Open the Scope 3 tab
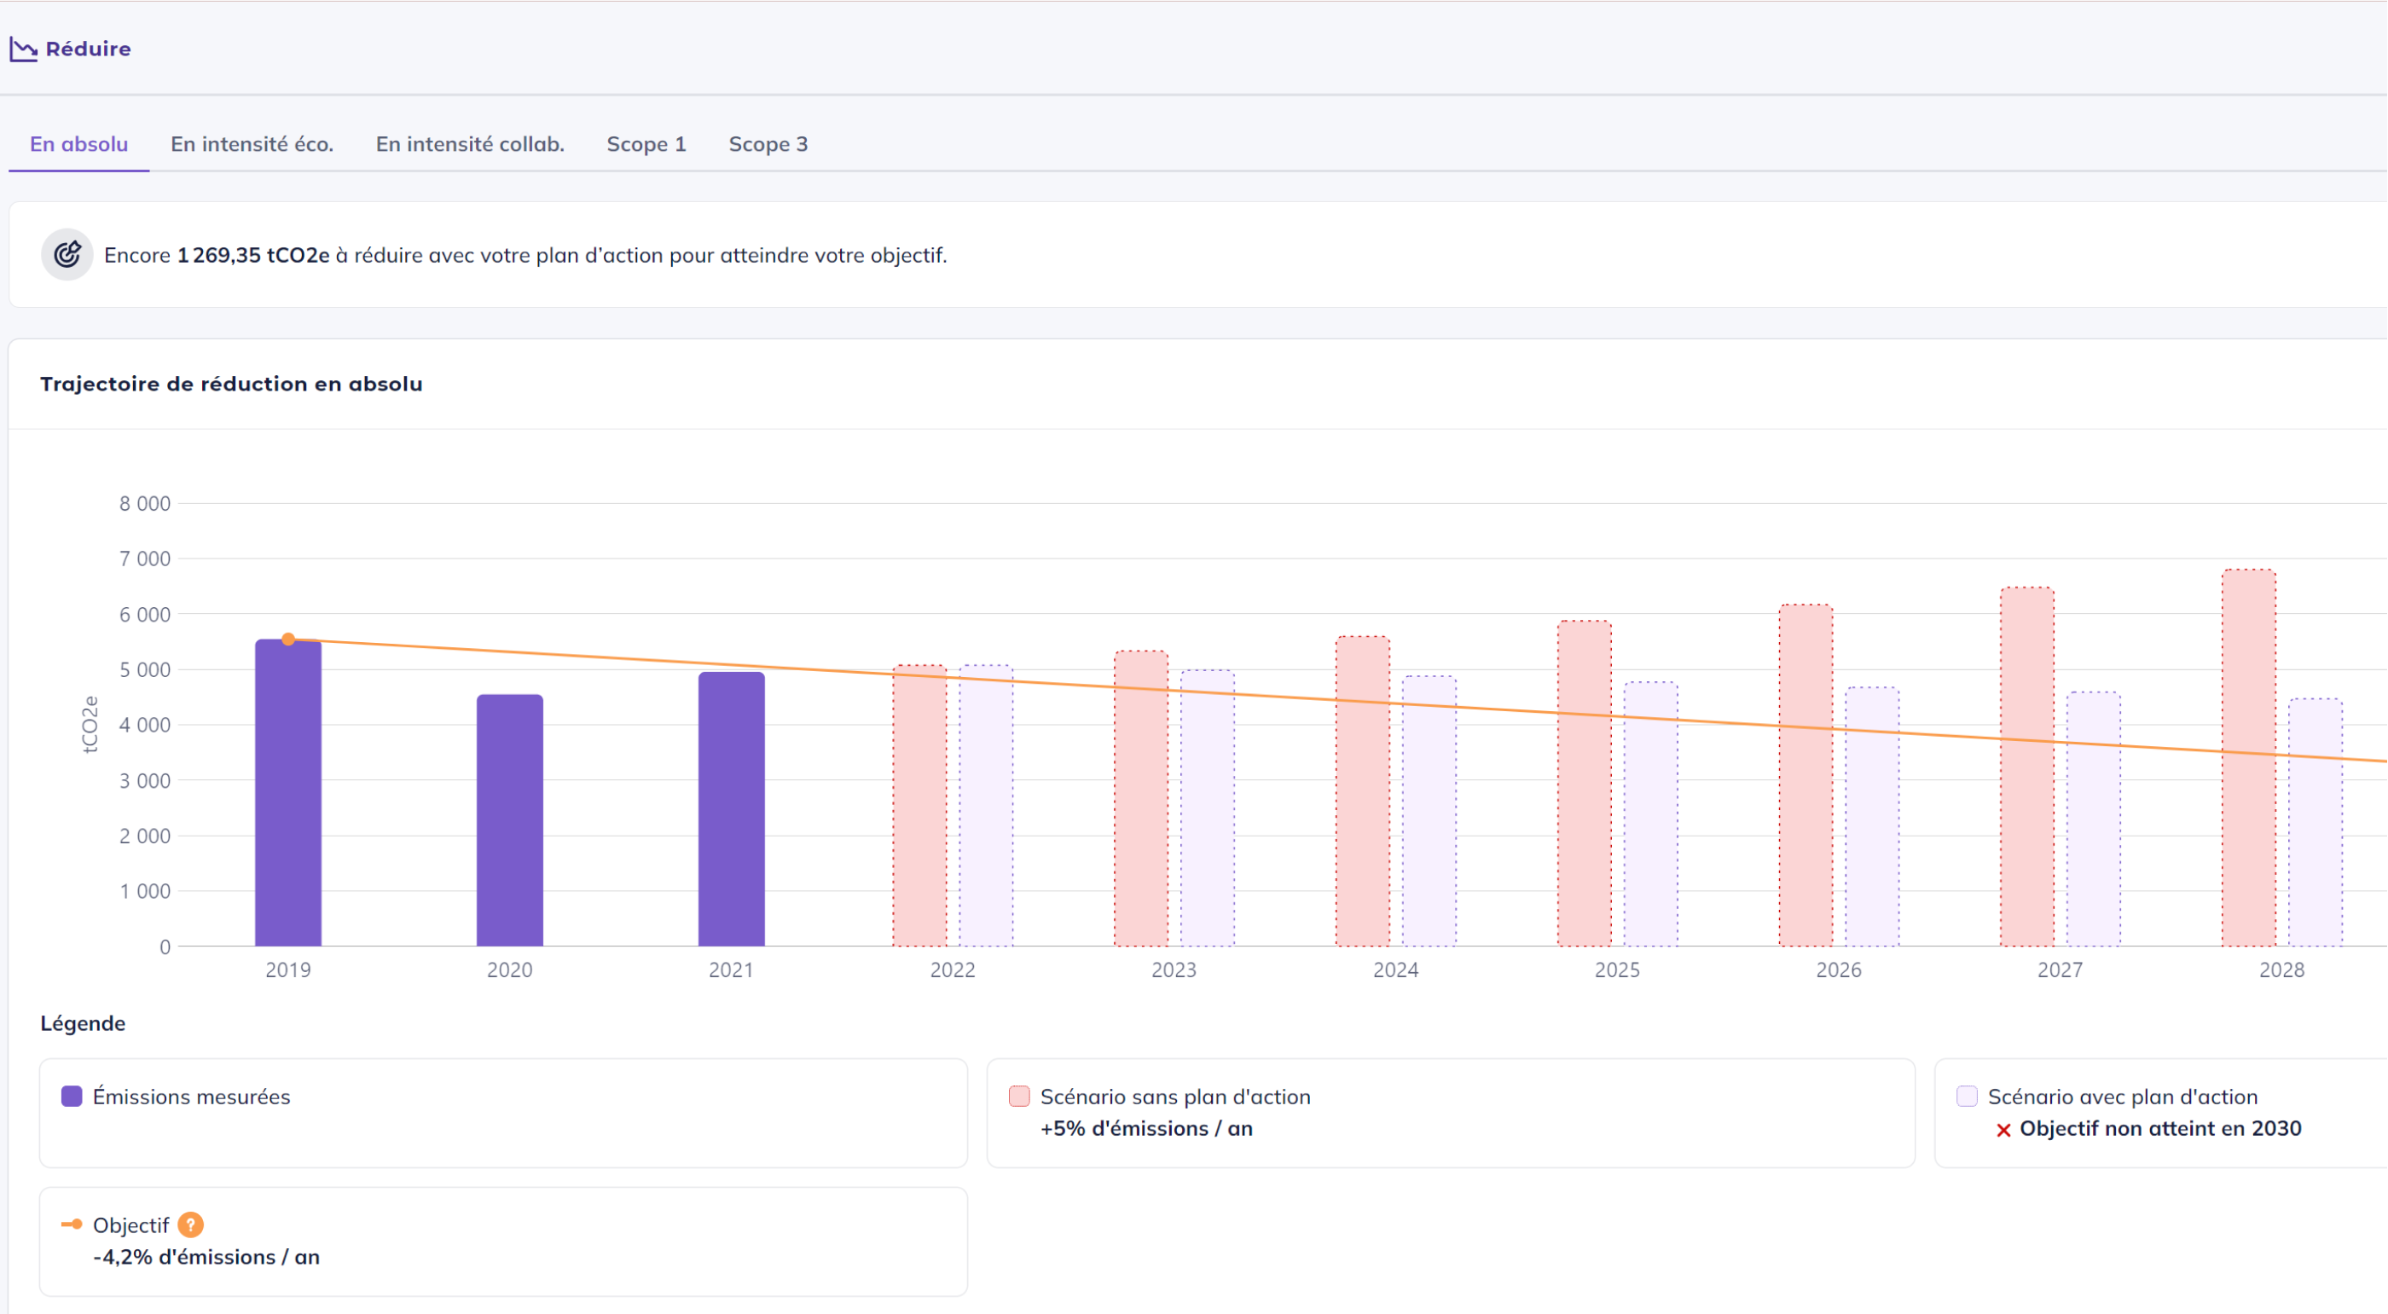The width and height of the screenshot is (2388, 1314). (x=768, y=145)
